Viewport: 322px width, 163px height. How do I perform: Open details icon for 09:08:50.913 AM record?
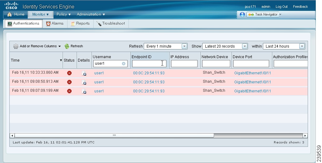[84, 82]
